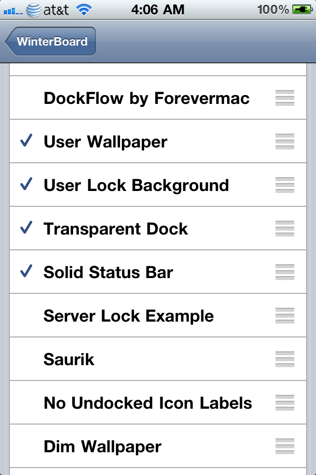Tap reorder handle for No Undocked Icon Labels
The height and width of the screenshot is (475, 316).
(x=284, y=403)
